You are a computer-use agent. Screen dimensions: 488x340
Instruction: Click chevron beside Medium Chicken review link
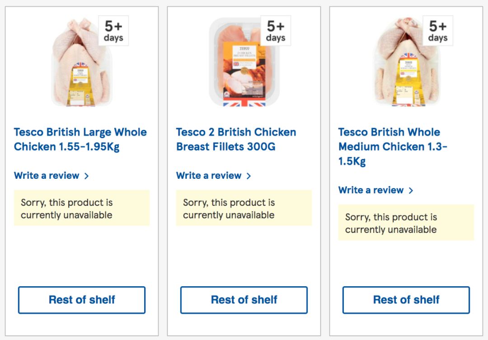pos(411,191)
